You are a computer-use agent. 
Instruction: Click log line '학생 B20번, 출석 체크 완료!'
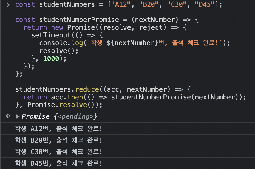[59, 140]
